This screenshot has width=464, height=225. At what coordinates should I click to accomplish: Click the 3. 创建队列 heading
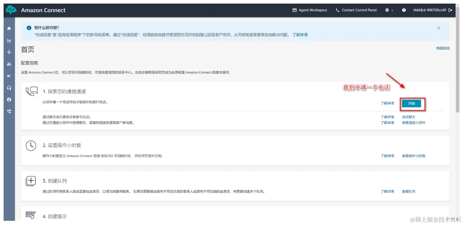click(x=55, y=181)
